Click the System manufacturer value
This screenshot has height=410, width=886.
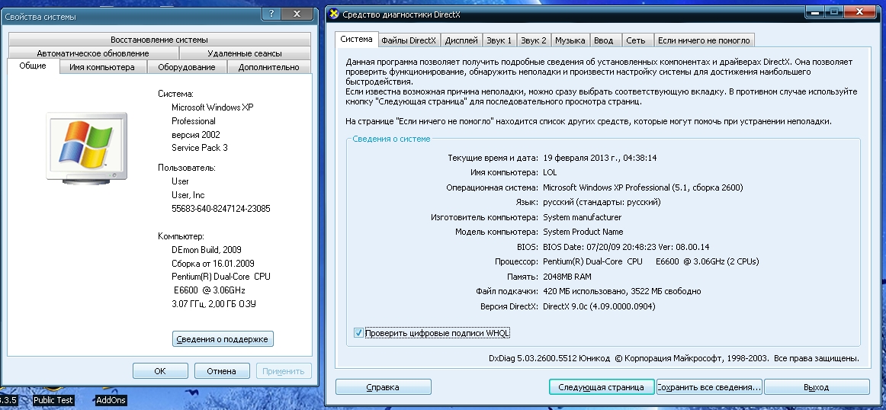(x=582, y=217)
